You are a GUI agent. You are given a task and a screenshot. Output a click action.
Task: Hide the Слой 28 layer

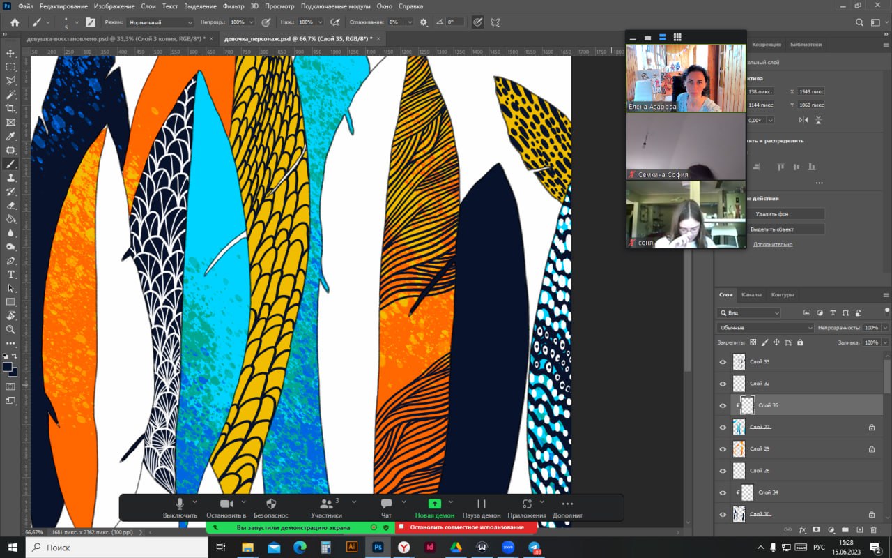723,471
